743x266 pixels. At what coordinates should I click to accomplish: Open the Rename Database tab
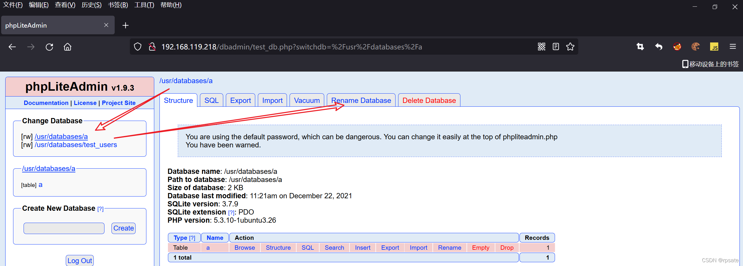[x=361, y=100]
